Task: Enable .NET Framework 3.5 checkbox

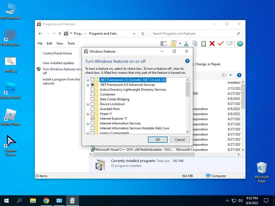Action: pos(92,80)
